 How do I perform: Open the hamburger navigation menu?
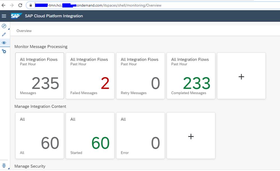tap(4, 16)
